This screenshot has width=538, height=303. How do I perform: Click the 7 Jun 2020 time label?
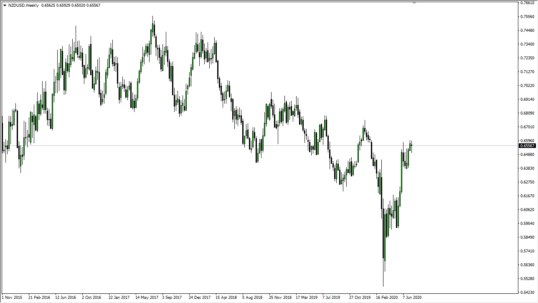(x=412, y=297)
